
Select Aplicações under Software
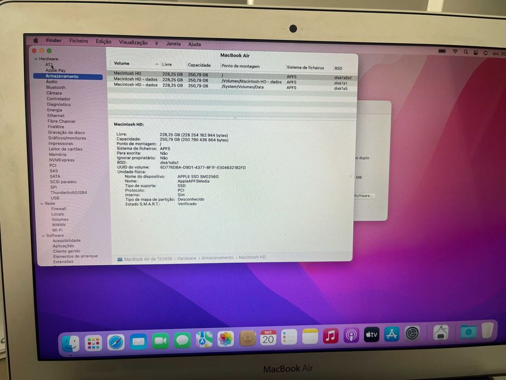[x=63, y=246]
